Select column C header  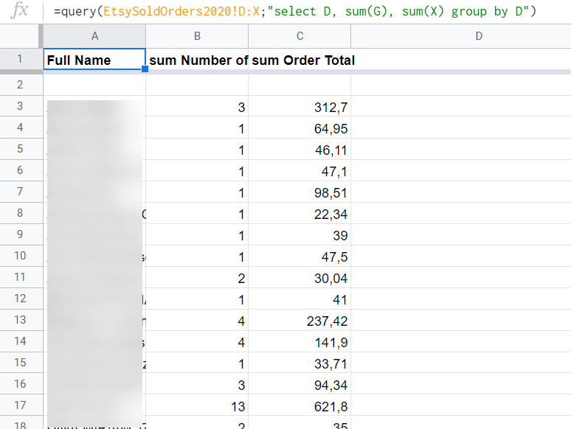(x=300, y=36)
